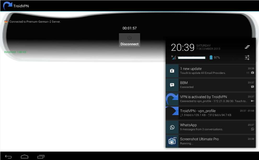Tap Screenshot Ultimate Pro camera icon
Image resolution: width=259 pixels, height=160 pixels.
[172, 141]
